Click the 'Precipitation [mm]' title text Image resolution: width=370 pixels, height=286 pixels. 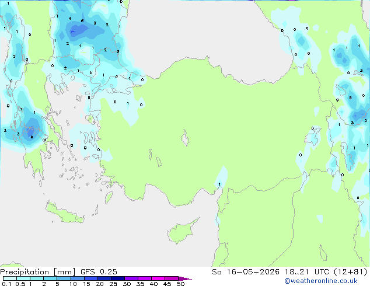pyautogui.click(x=38, y=272)
